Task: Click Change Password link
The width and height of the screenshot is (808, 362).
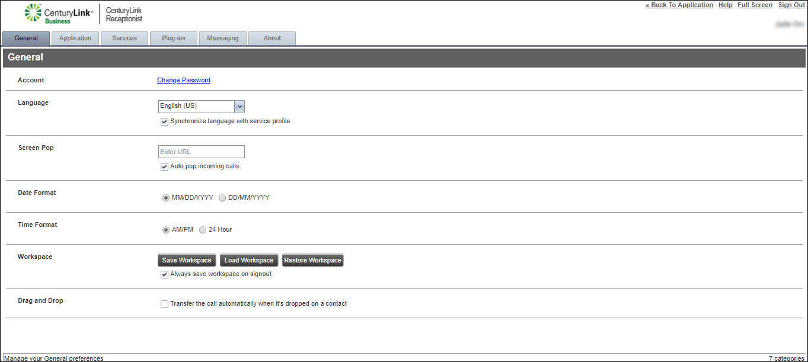Action: (184, 81)
